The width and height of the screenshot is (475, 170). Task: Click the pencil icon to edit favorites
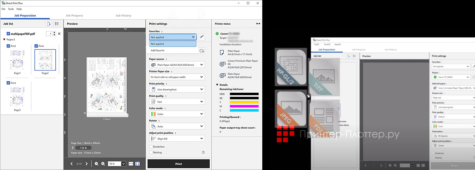pyautogui.click(x=202, y=37)
